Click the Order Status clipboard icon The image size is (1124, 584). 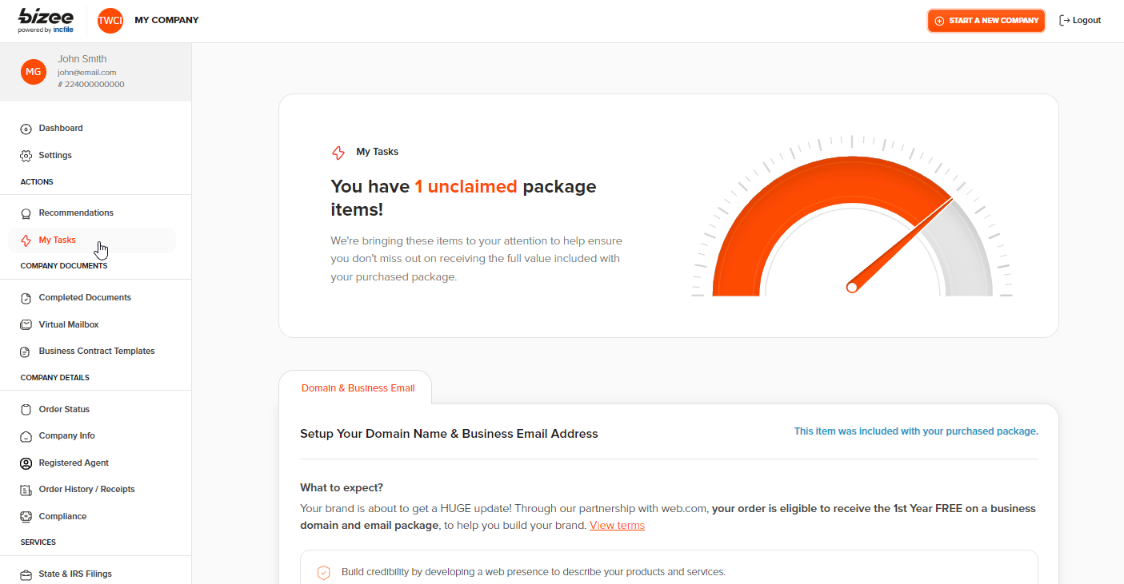click(x=26, y=410)
